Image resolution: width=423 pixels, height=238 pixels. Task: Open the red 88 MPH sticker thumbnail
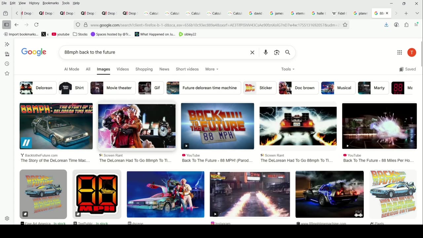click(97, 194)
